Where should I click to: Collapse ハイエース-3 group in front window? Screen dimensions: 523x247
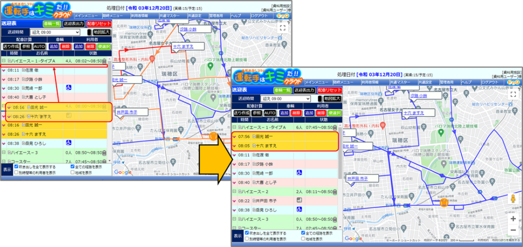(x=234, y=218)
